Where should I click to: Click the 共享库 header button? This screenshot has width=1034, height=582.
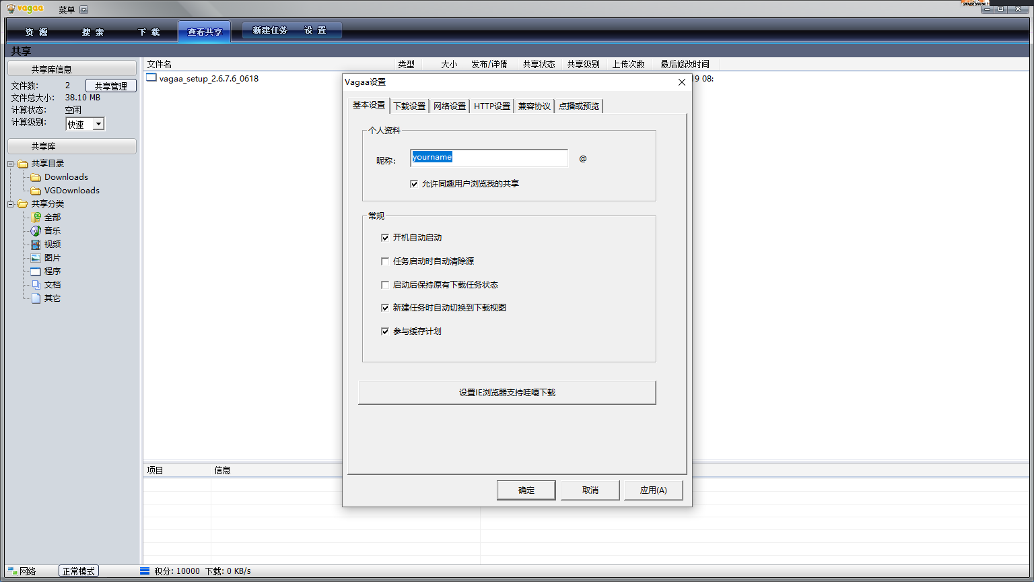(x=71, y=146)
